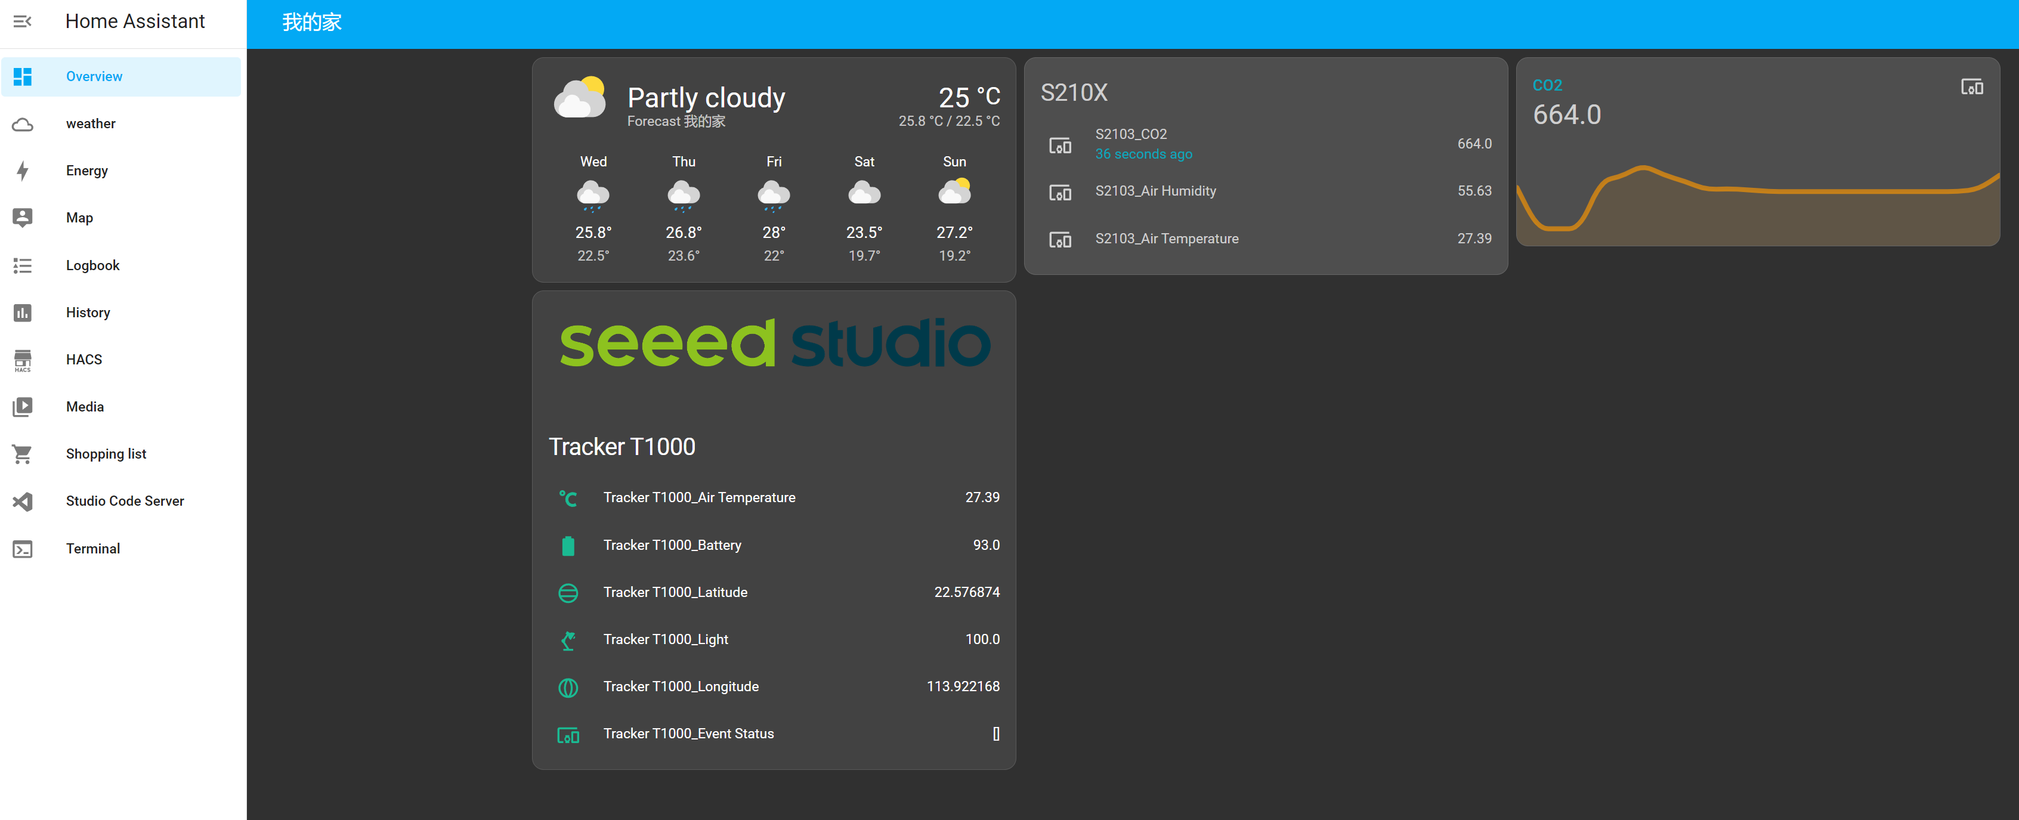Click the S2103_CO2 device icon
The height and width of the screenshot is (820, 2019).
pyautogui.click(x=1060, y=145)
